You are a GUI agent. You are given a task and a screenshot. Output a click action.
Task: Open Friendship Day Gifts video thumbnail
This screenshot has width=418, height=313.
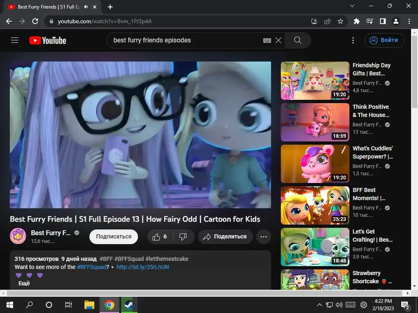coord(315,81)
